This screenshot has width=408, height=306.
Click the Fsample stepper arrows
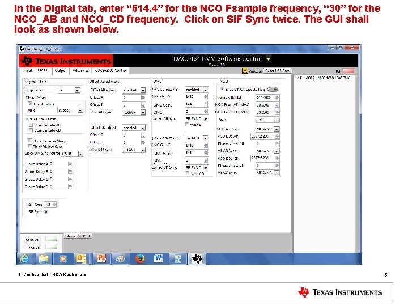click(x=277, y=97)
